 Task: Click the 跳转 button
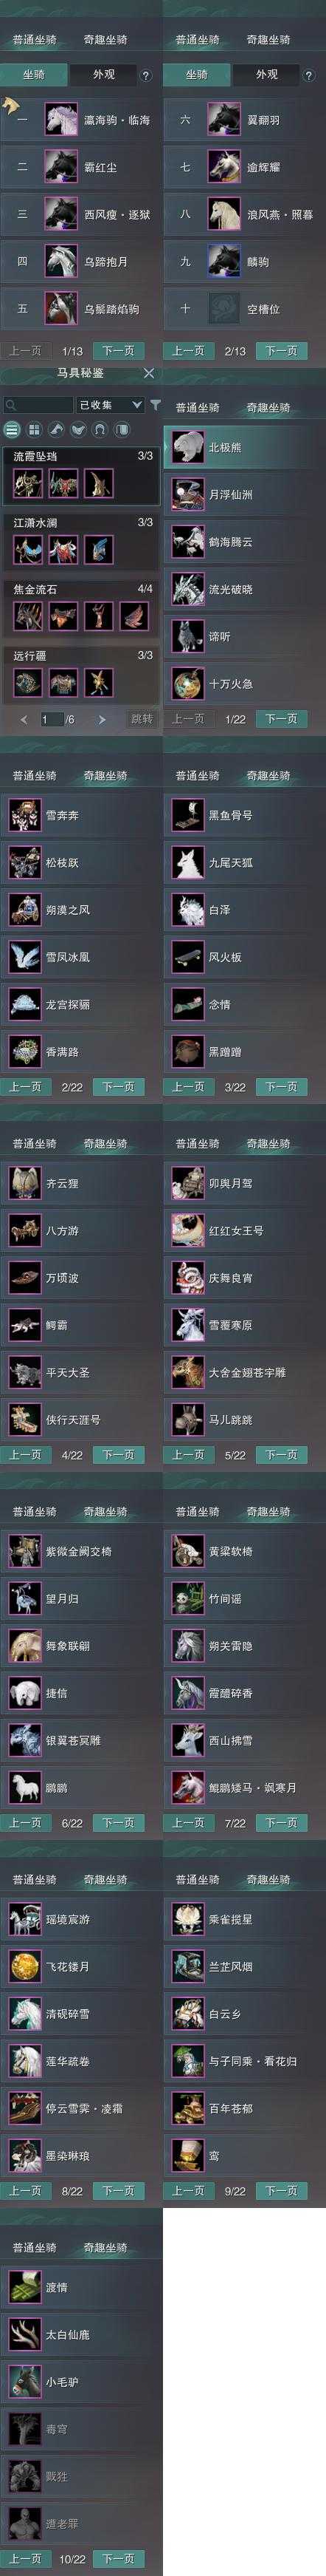(142, 719)
